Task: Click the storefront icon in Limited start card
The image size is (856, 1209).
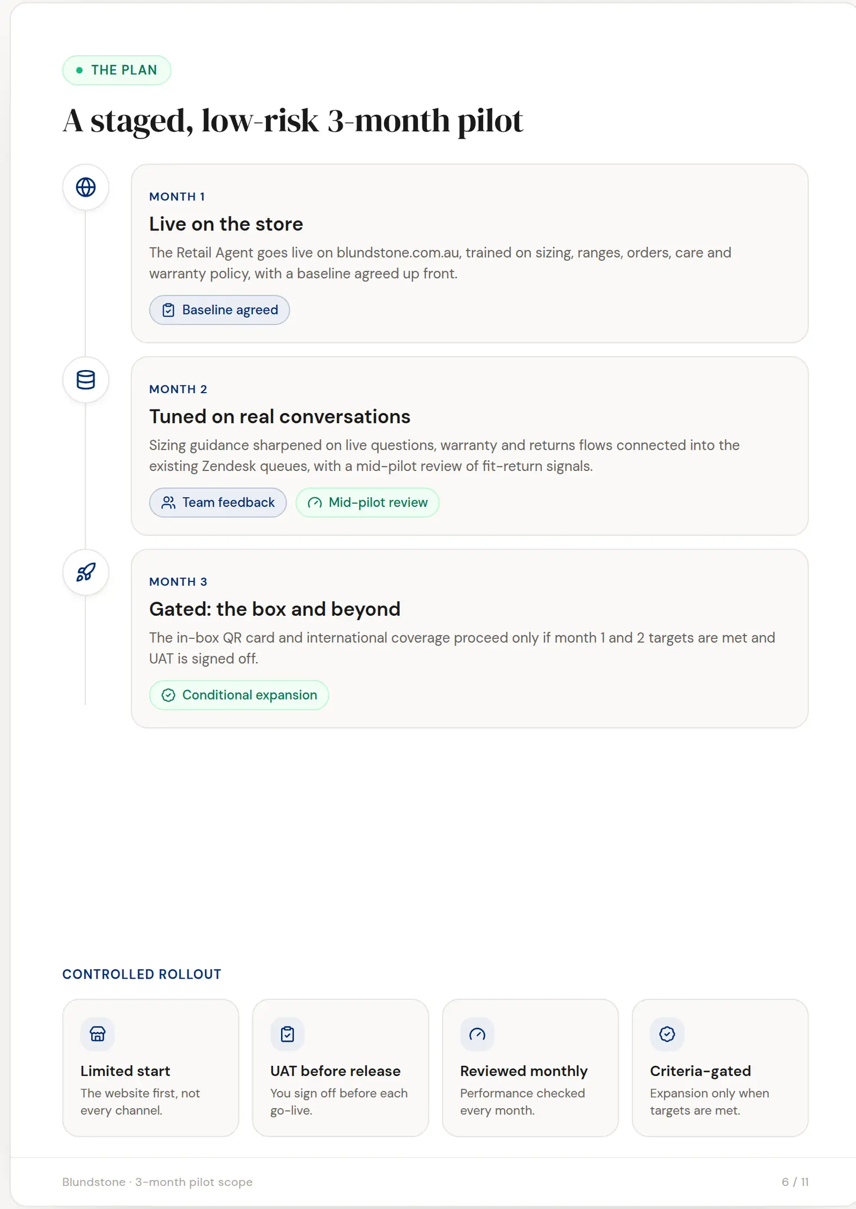Action: [x=97, y=1034]
